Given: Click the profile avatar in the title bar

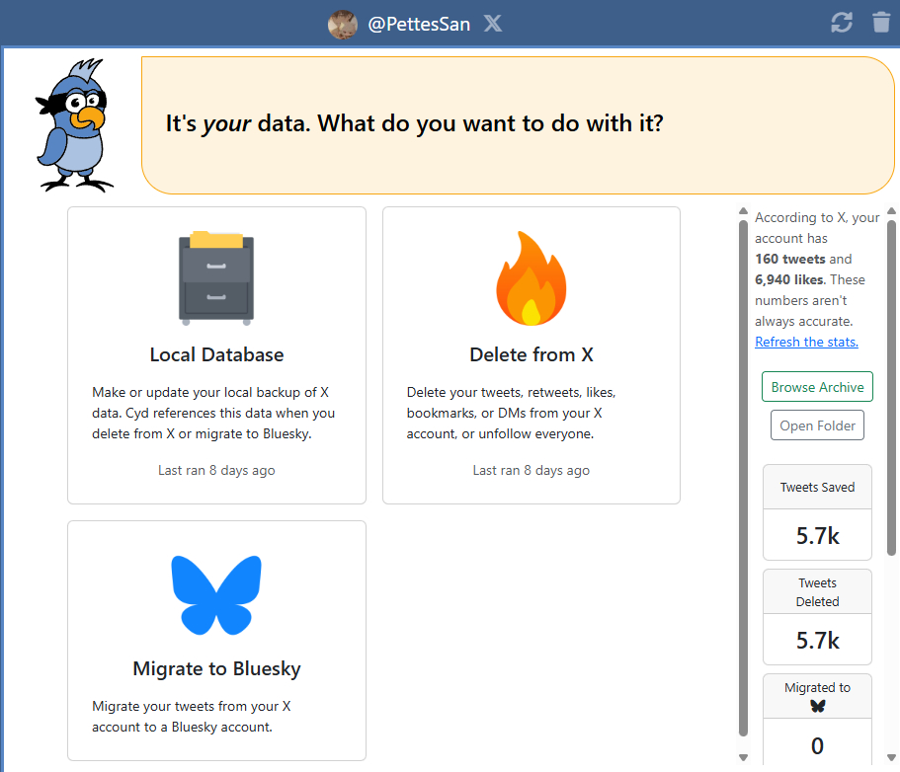Looking at the screenshot, I should coord(342,24).
